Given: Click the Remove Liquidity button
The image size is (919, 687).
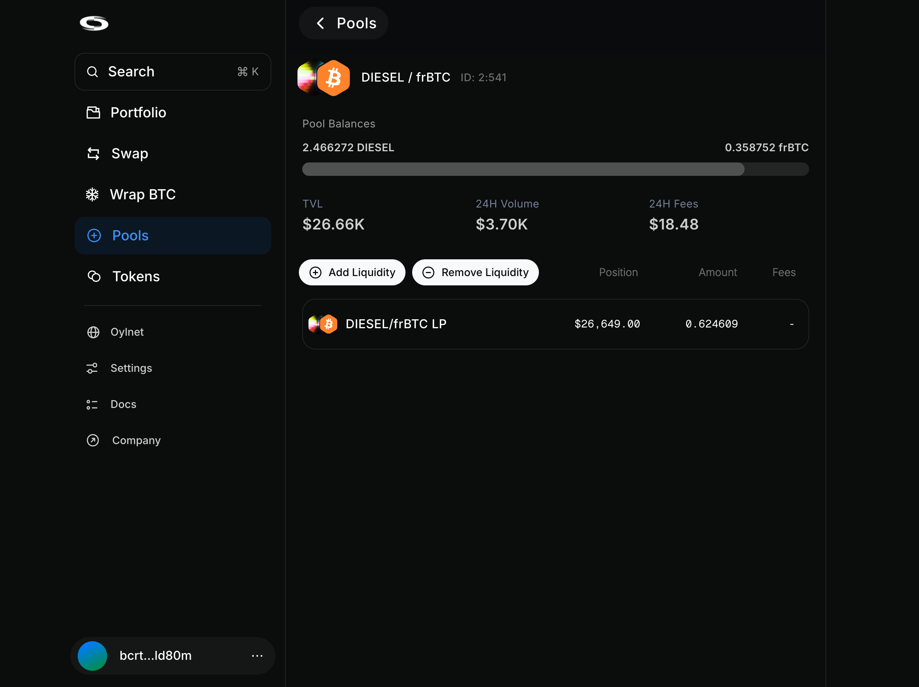Looking at the screenshot, I should [475, 272].
